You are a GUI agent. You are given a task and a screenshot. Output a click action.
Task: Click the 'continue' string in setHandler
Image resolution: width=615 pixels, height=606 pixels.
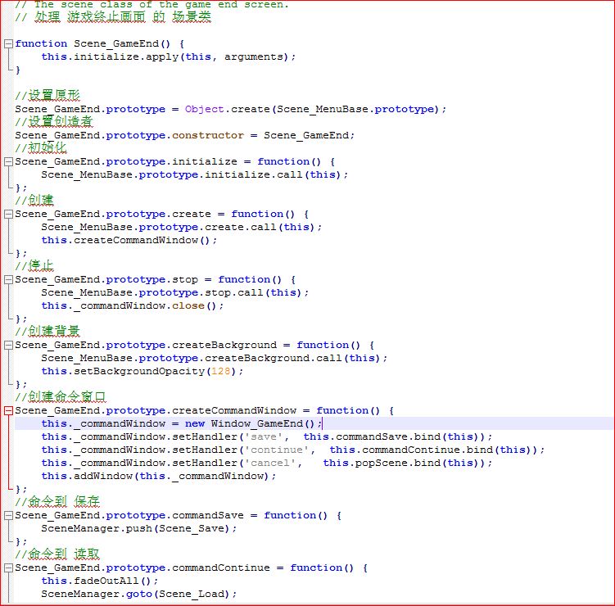coord(277,450)
